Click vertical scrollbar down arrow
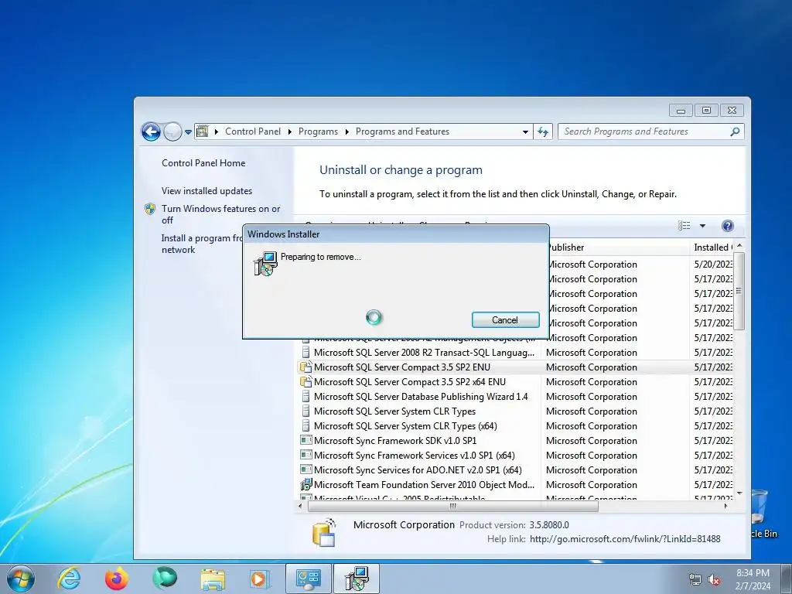The image size is (792, 594). [x=739, y=493]
